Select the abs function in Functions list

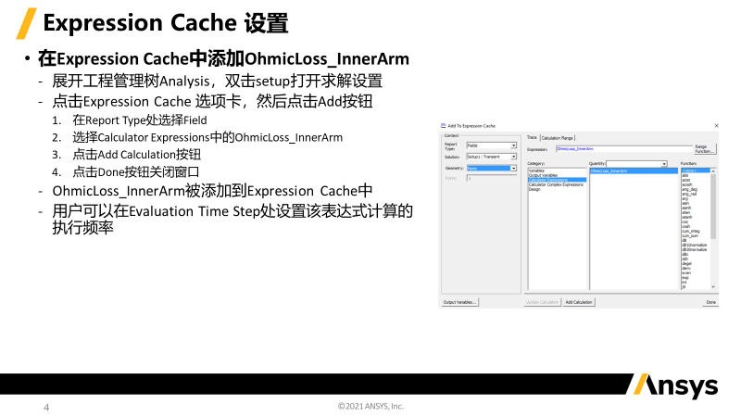tap(685, 176)
